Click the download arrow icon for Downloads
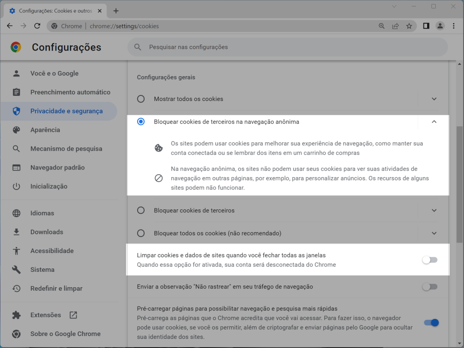This screenshot has width=464, height=348. (16, 232)
